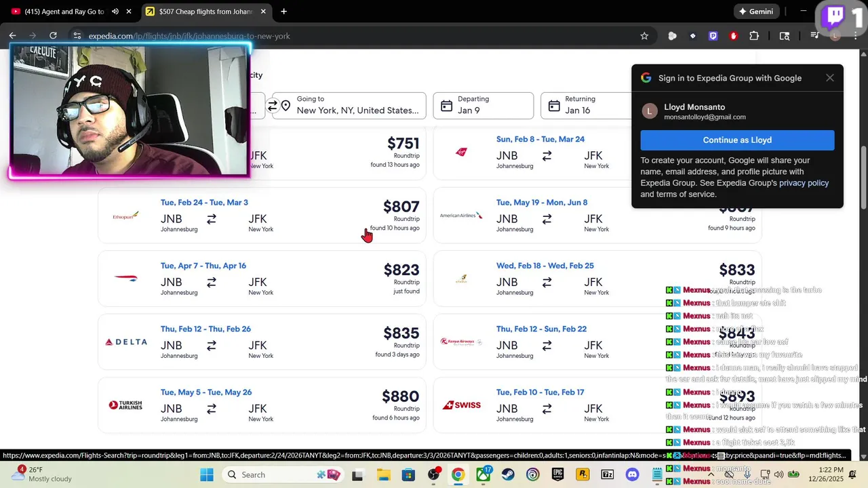The width and height of the screenshot is (868, 488).
Task: Click the roundtrip arrows in the Tue, May 19 card
Action: (x=547, y=219)
